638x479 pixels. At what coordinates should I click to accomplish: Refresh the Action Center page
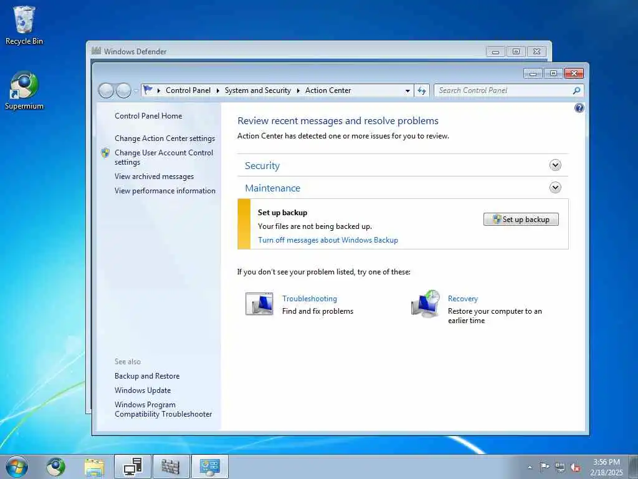click(x=422, y=90)
